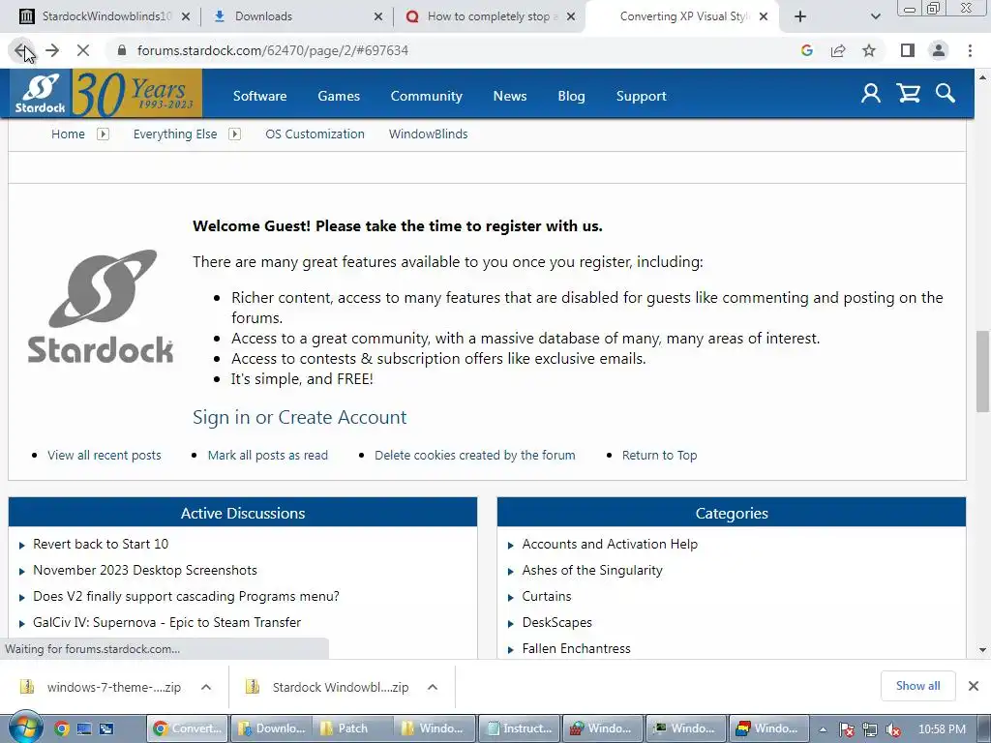Click the muted volume tray icon
991x743 pixels.
click(x=893, y=729)
